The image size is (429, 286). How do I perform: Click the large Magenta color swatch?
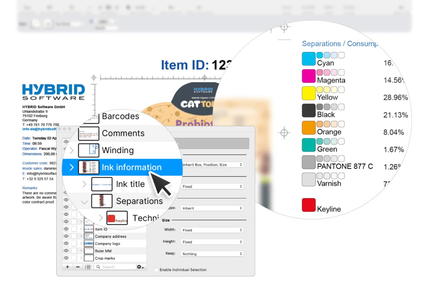(309, 76)
